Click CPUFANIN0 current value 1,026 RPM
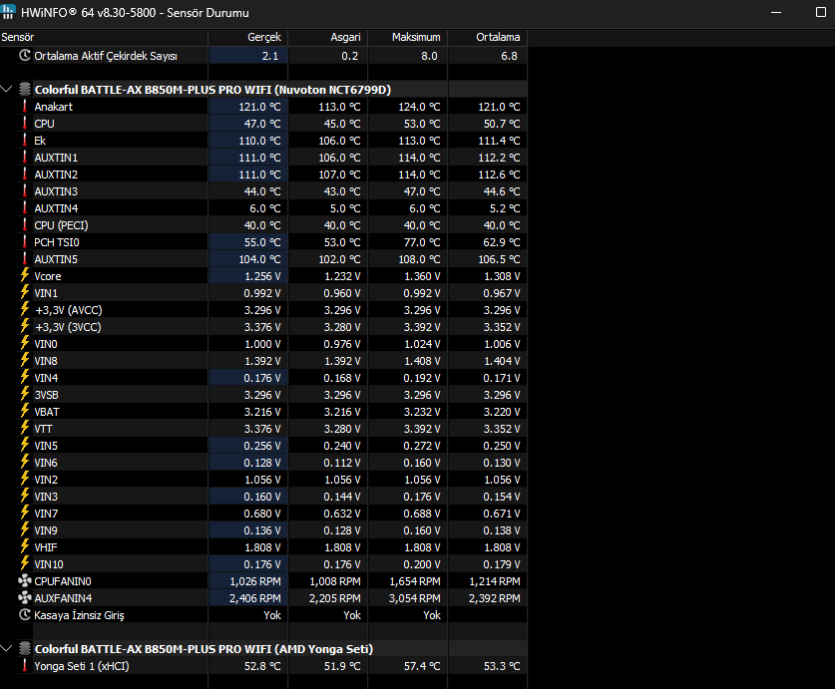This screenshot has width=835, height=689. [255, 581]
